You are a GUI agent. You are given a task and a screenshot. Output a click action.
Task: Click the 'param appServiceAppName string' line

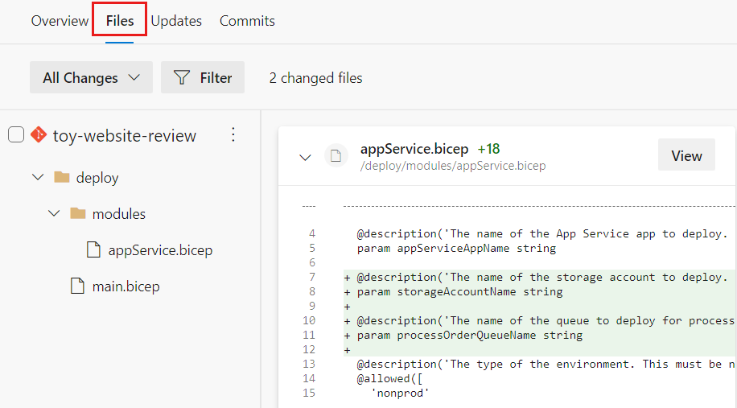point(456,248)
